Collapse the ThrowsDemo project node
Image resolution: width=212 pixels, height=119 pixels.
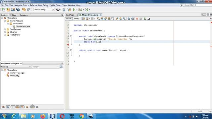[2, 18]
